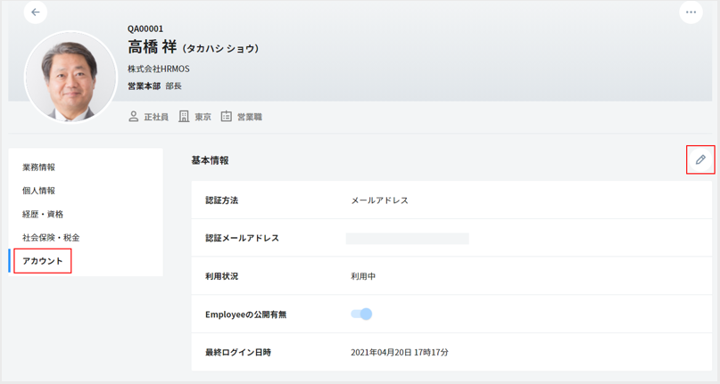Select the 経歴・資格 tab
Screen dimensions: 720x384
43,215
